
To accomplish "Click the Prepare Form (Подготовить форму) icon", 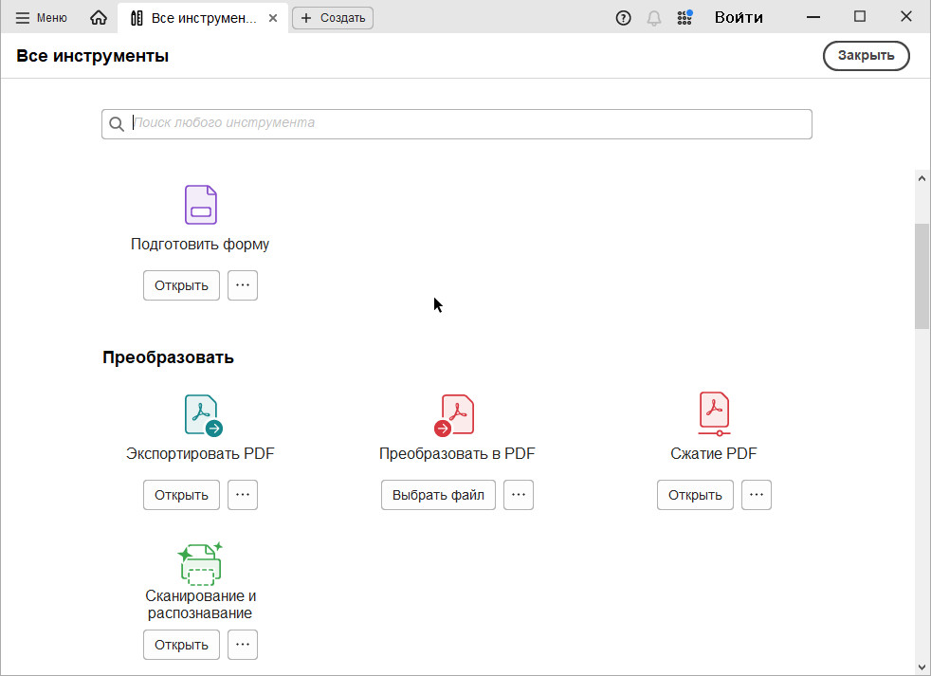I will (x=200, y=205).
